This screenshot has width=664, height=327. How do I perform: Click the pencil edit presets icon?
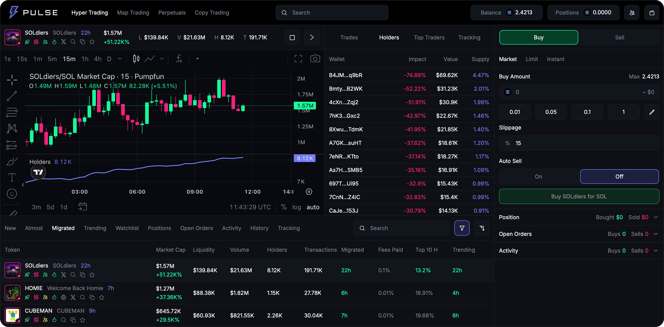click(652, 112)
